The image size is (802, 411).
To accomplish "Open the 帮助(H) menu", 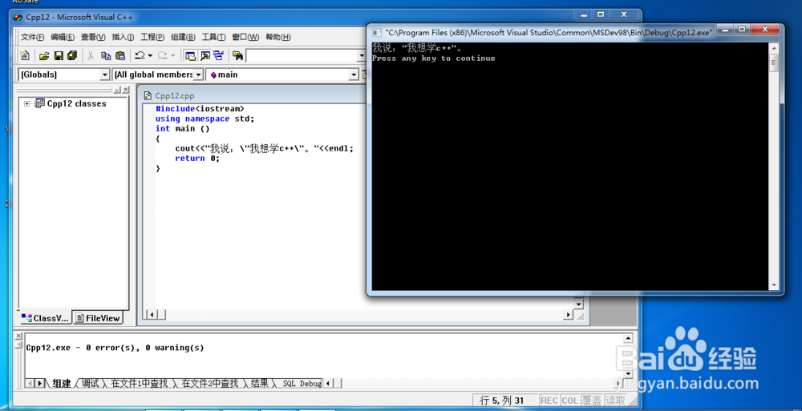I will point(278,37).
